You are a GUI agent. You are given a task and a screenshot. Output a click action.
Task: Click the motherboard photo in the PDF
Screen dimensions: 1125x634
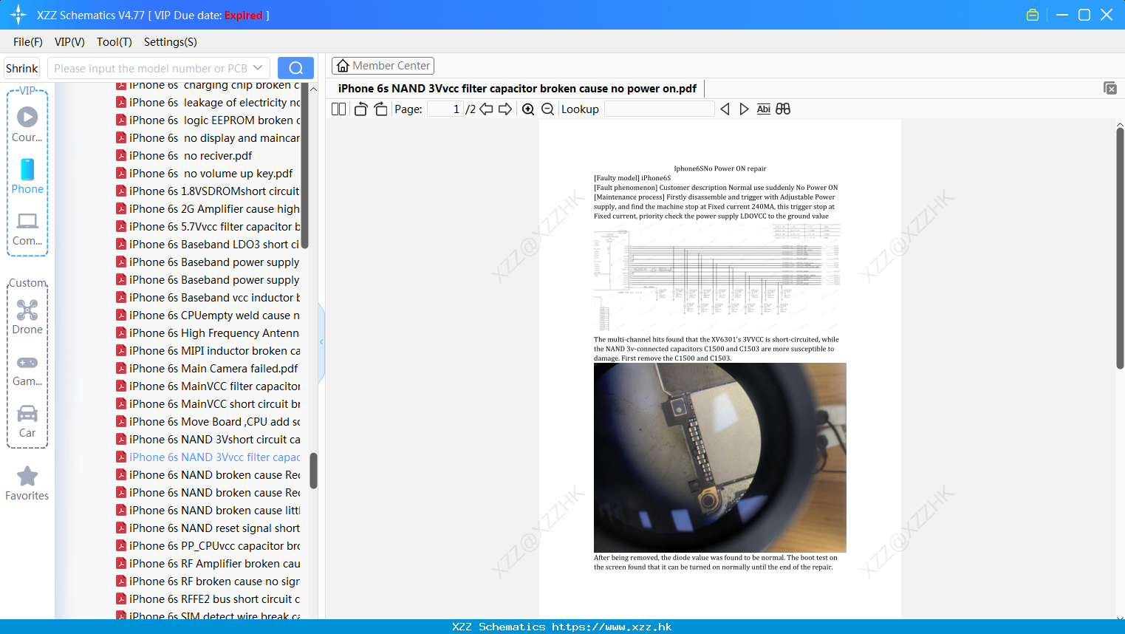720,457
